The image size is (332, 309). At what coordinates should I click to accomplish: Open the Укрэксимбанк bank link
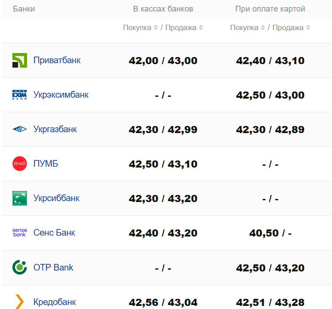(x=61, y=95)
